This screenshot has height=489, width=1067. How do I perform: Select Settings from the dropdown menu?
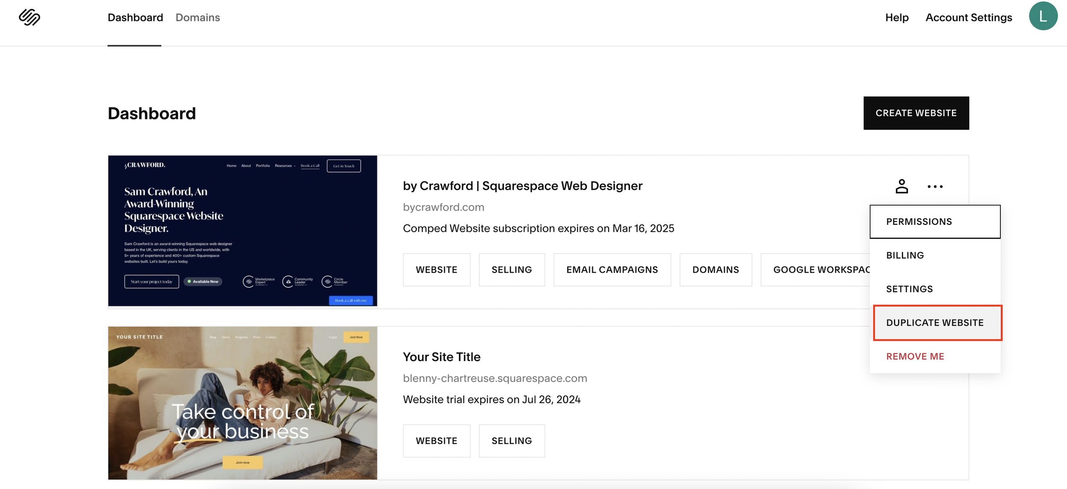(935, 289)
